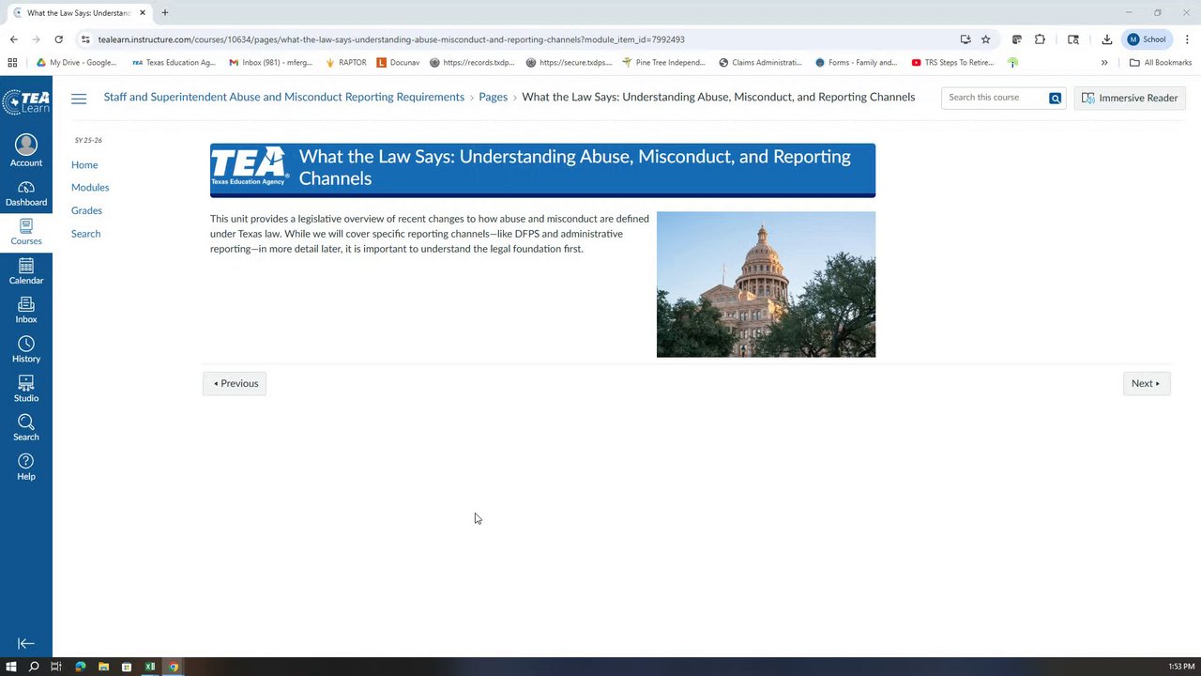Go to Pages breadcrumb link
Image resolution: width=1201 pixels, height=676 pixels.
(x=493, y=97)
